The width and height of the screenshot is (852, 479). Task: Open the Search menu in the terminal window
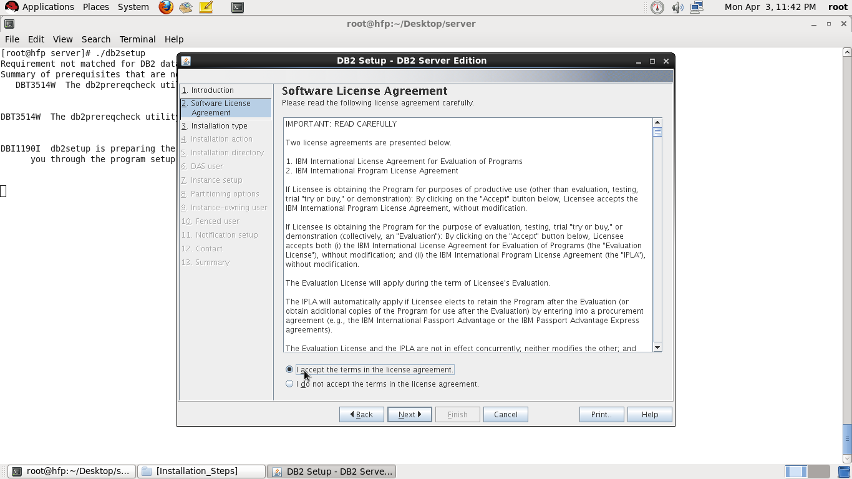(x=95, y=39)
